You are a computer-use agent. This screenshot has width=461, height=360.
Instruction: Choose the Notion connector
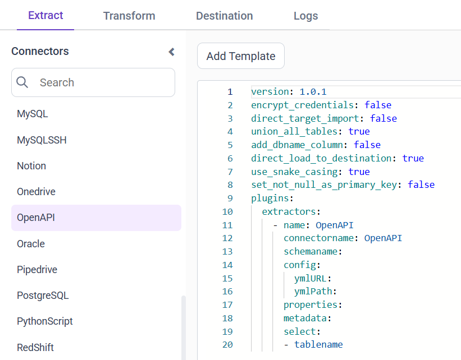[x=31, y=166]
